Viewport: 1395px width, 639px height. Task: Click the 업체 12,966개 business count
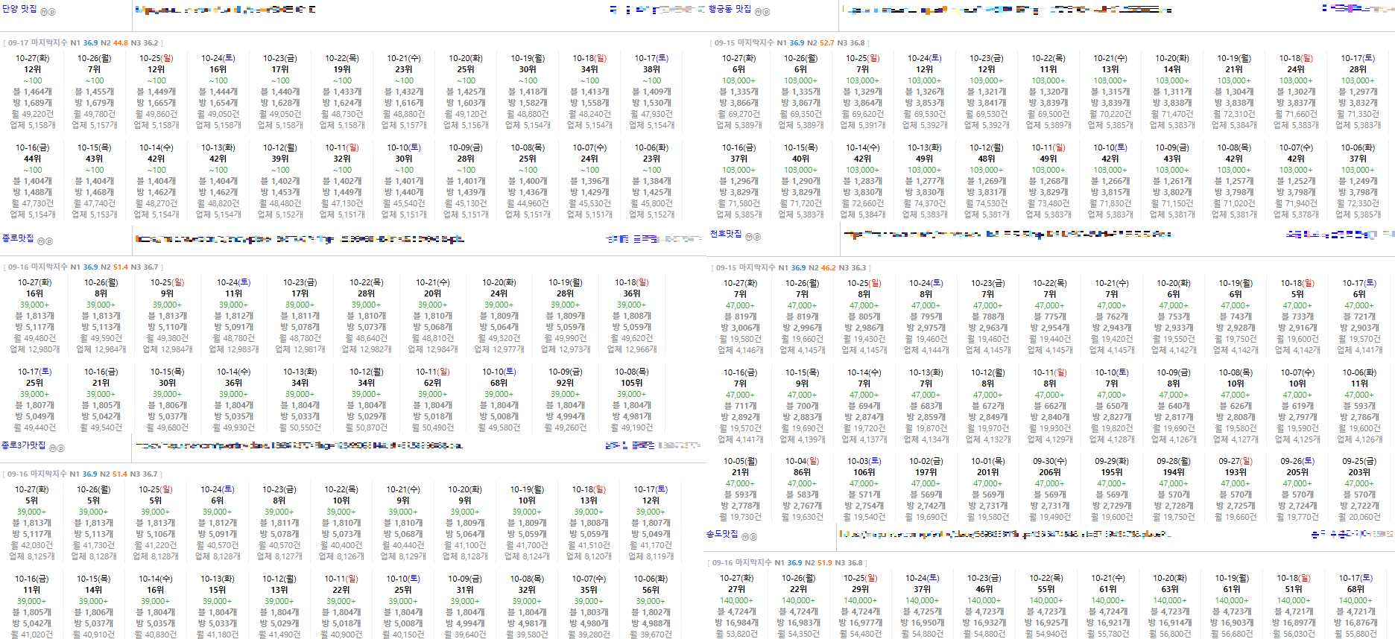[x=632, y=349]
